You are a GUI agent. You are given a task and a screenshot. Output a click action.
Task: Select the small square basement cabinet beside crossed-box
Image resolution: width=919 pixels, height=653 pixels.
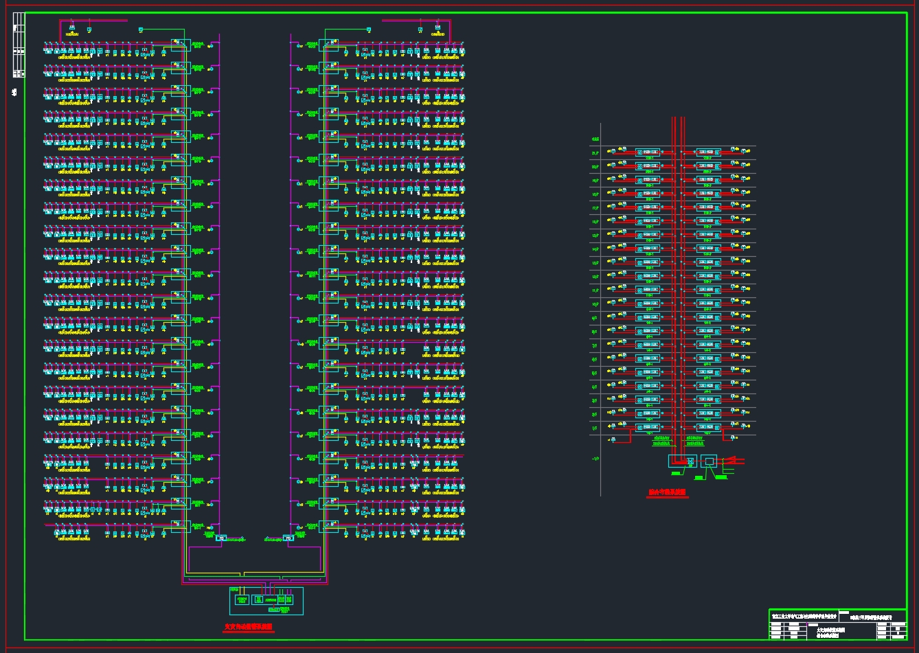tap(709, 461)
